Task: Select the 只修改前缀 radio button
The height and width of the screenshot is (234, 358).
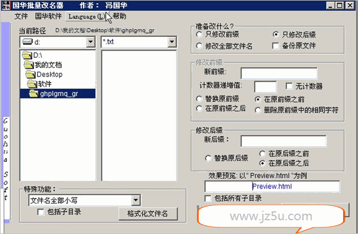Action: pos(199,35)
